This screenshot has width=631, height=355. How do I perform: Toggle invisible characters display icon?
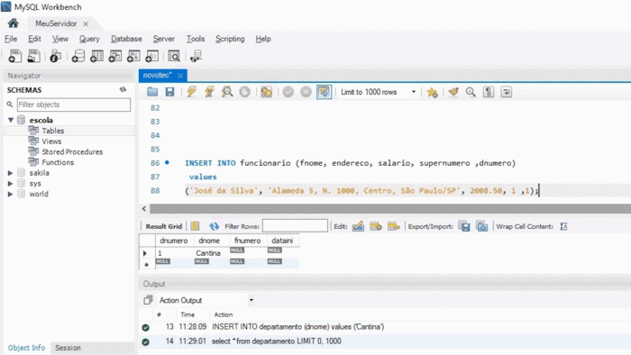tap(489, 92)
